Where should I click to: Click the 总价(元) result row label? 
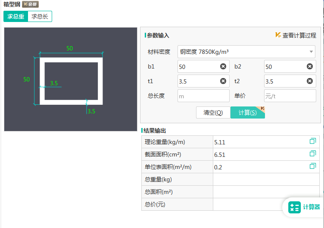[x=155, y=204]
